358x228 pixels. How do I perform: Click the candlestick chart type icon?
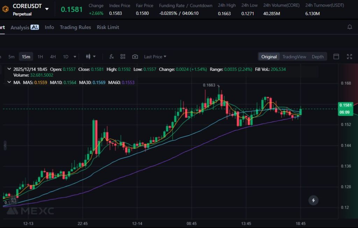tap(88, 56)
